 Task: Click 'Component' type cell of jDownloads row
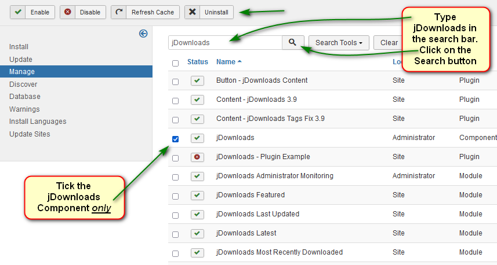(478, 138)
